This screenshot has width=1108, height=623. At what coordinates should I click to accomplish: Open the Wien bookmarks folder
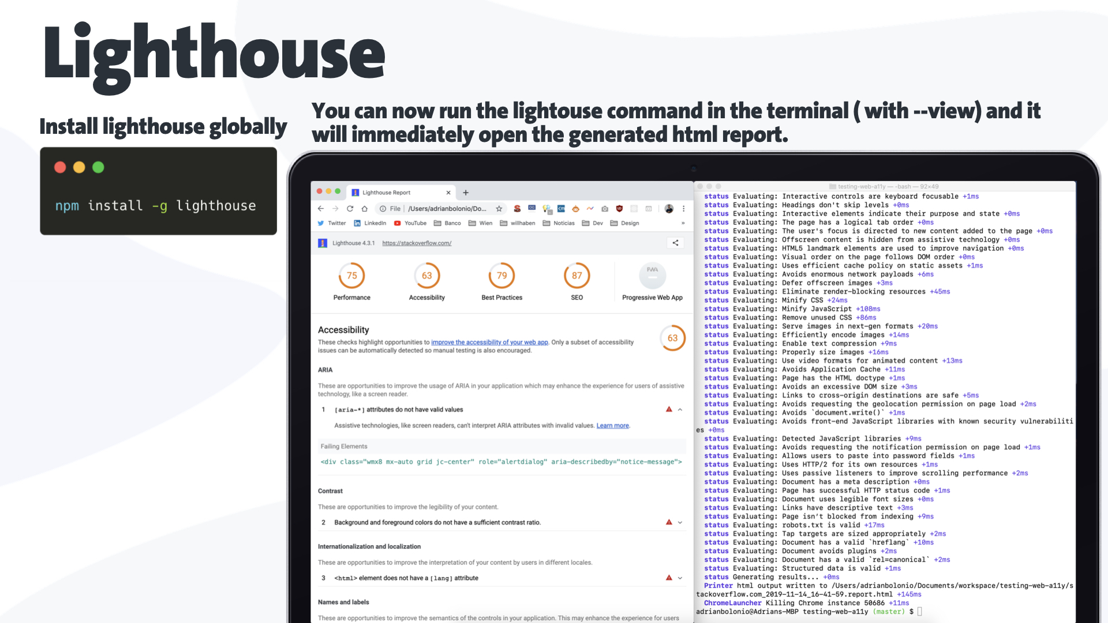click(481, 223)
